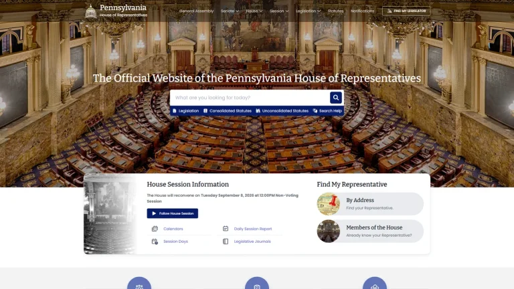514x289 pixels.
Task: Open the Statutes nav item
Action: point(336,11)
